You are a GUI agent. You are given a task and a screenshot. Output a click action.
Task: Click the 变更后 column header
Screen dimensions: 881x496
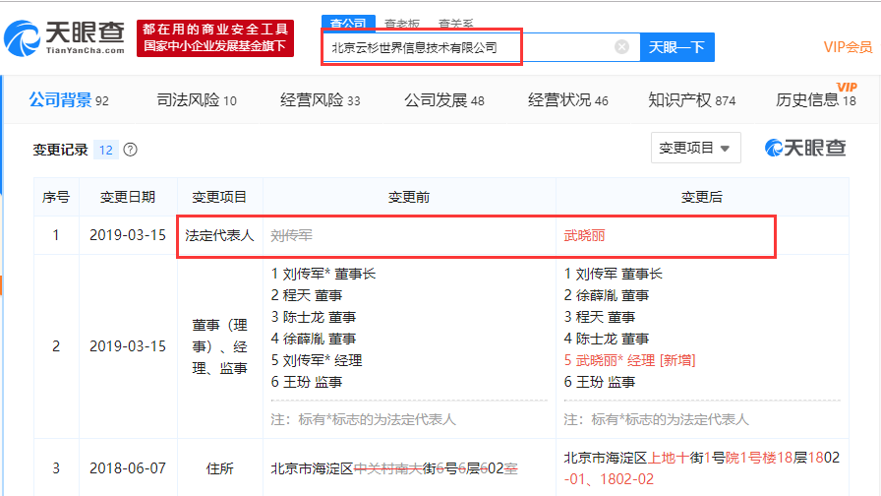click(x=702, y=197)
